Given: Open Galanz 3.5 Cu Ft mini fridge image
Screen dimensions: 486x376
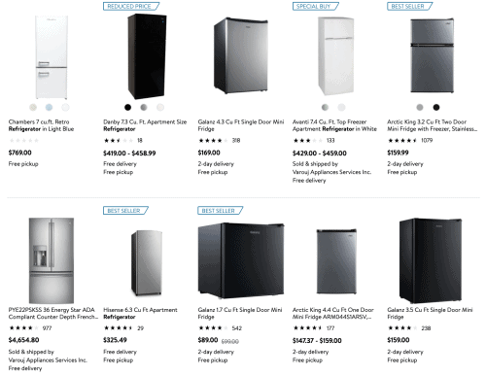Looking at the screenshot, I should click(431, 260).
